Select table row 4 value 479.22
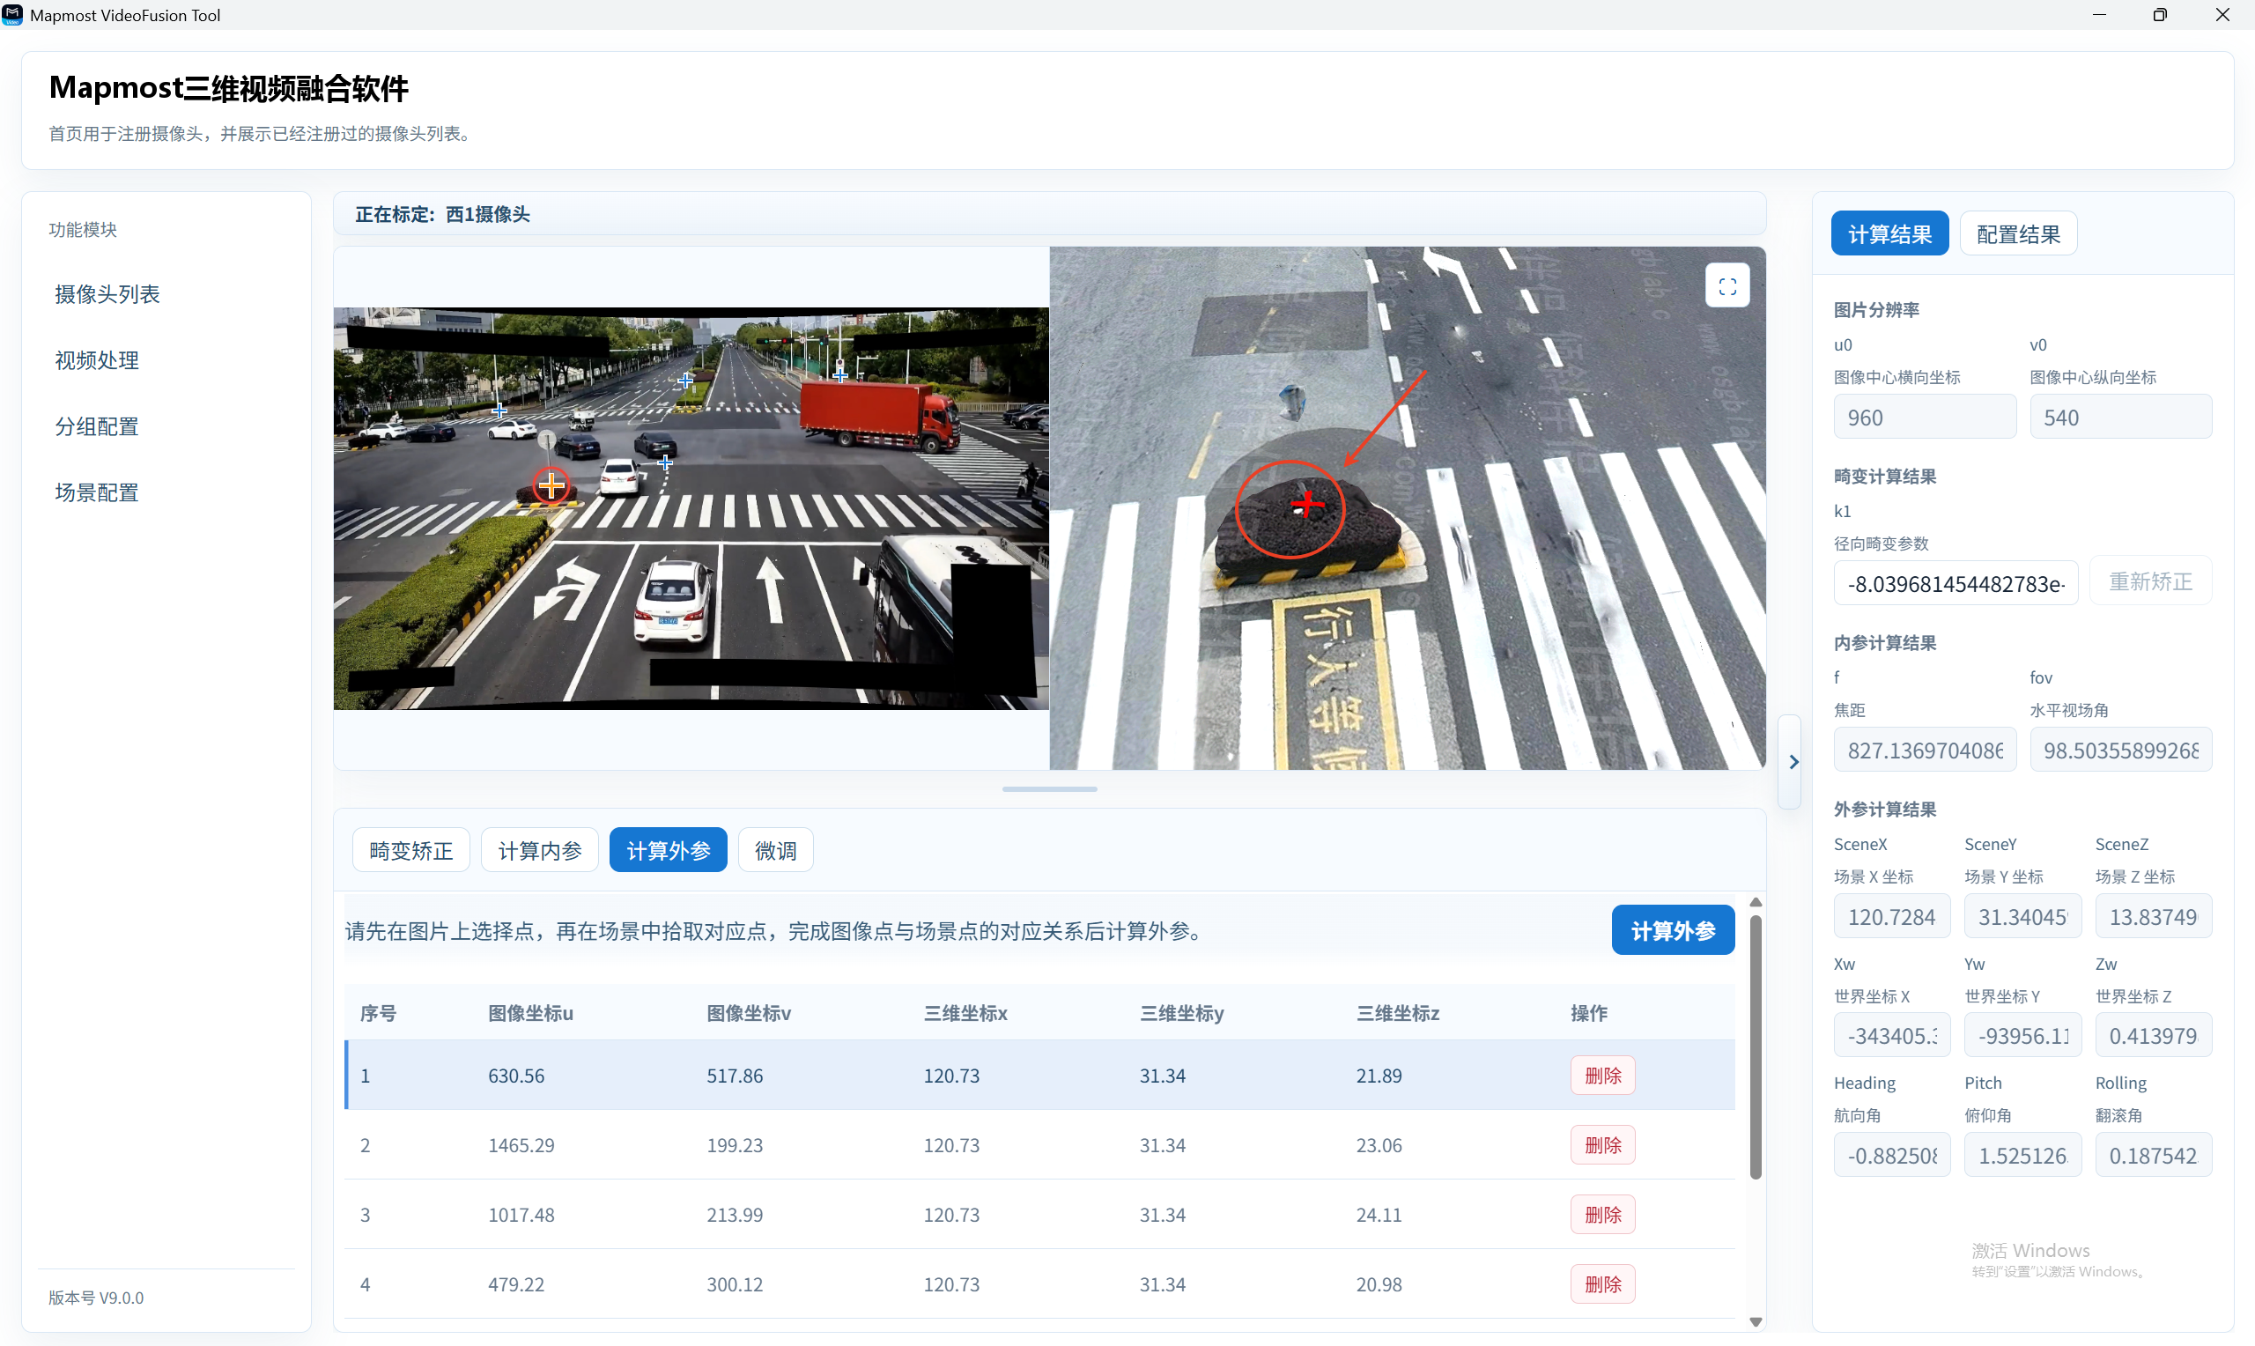Image resolution: width=2255 pixels, height=1346 pixels. [x=516, y=1285]
